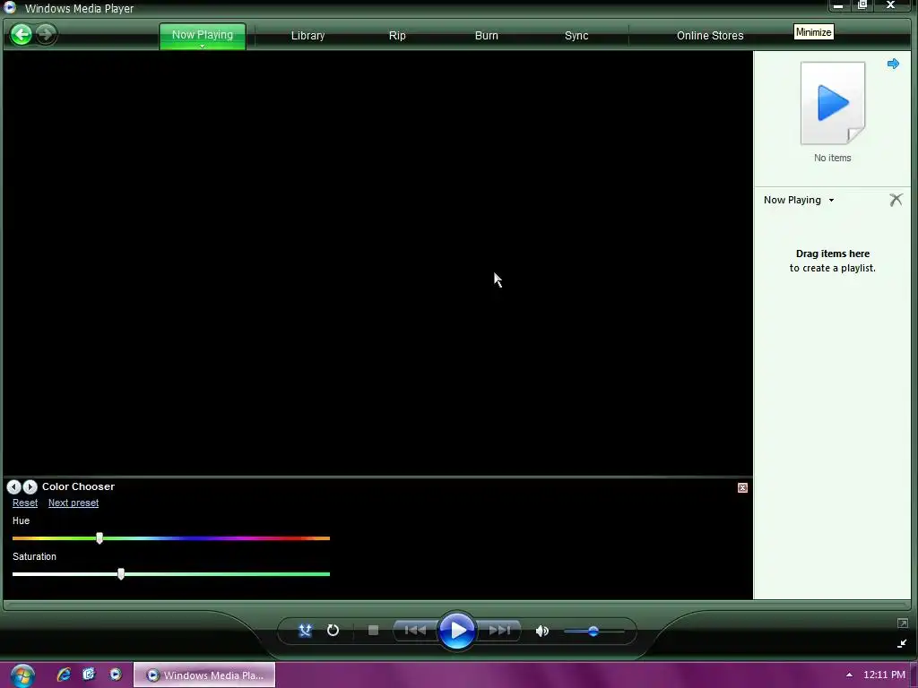Toggle shuffle mode
Viewport: 918px width, 688px height.
click(305, 630)
